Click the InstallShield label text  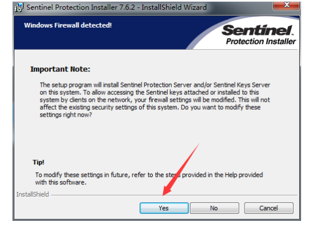click(x=33, y=194)
